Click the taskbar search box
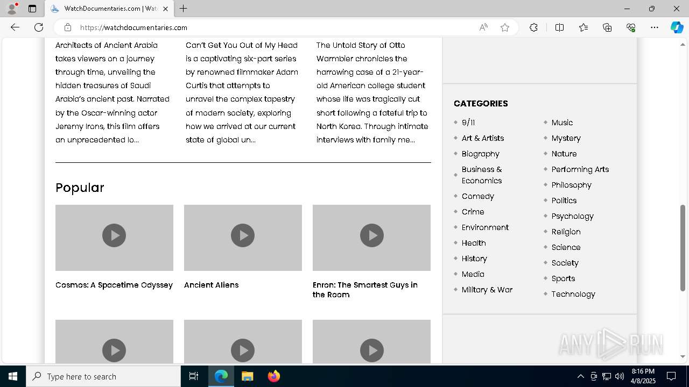Image resolution: width=689 pixels, height=387 pixels. (103, 376)
